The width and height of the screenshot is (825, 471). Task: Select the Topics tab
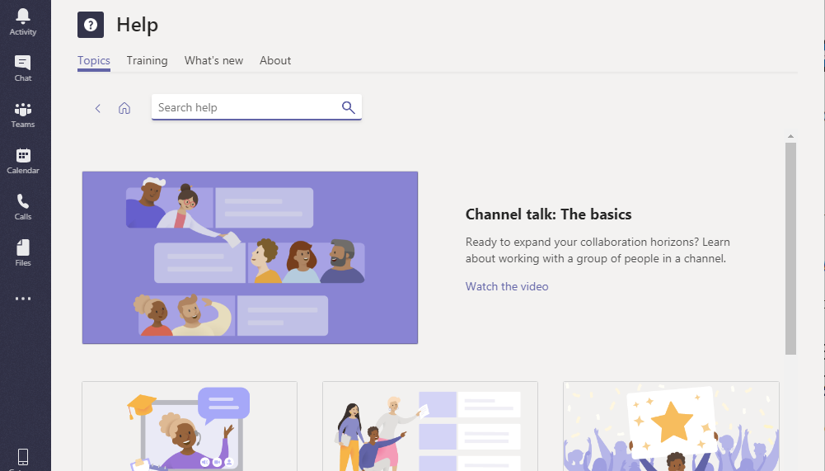tap(94, 60)
